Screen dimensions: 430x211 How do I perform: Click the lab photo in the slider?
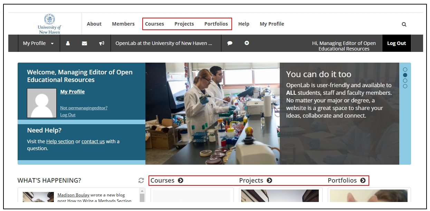point(212,113)
